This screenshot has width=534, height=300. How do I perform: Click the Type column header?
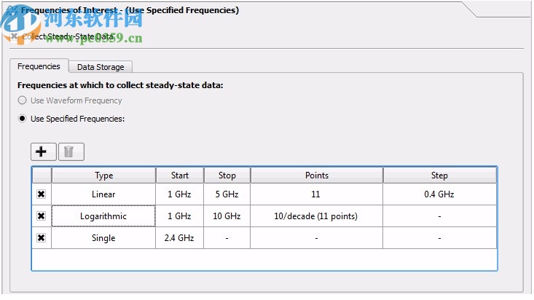tap(103, 175)
